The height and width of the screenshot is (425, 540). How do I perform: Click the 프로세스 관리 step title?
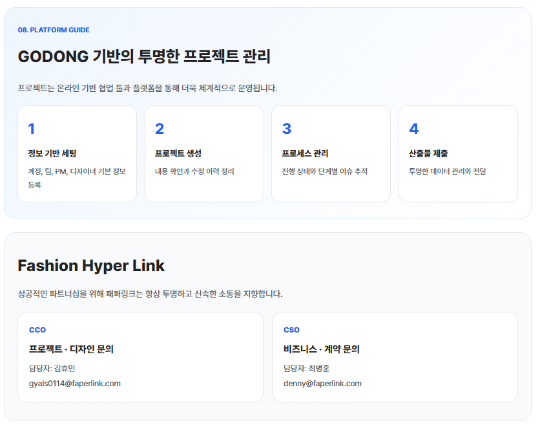[x=305, y=153]
